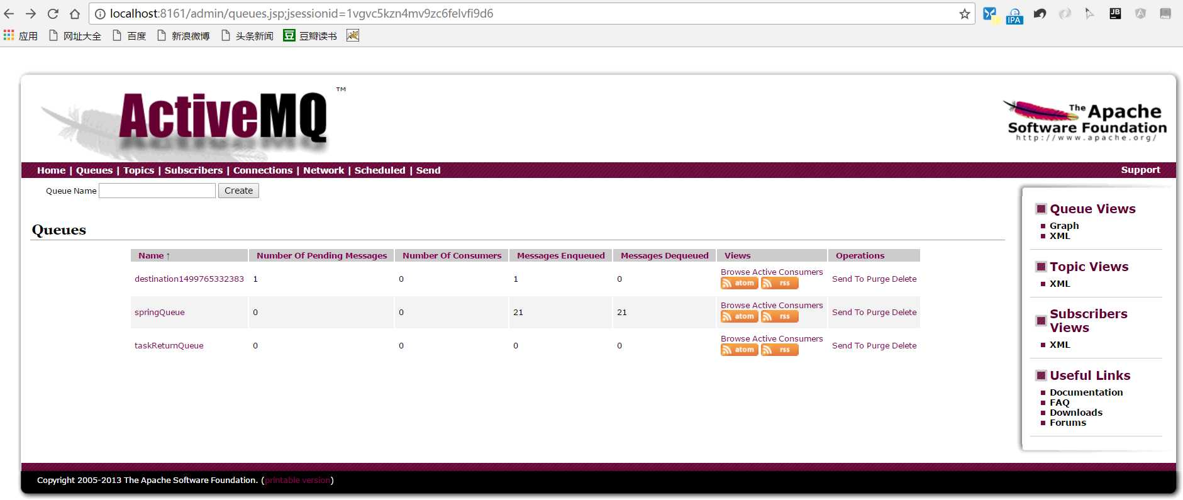Screen dimensions: 1183x500
Task: Open the JB extension icon
Action: click(1115, 13)
